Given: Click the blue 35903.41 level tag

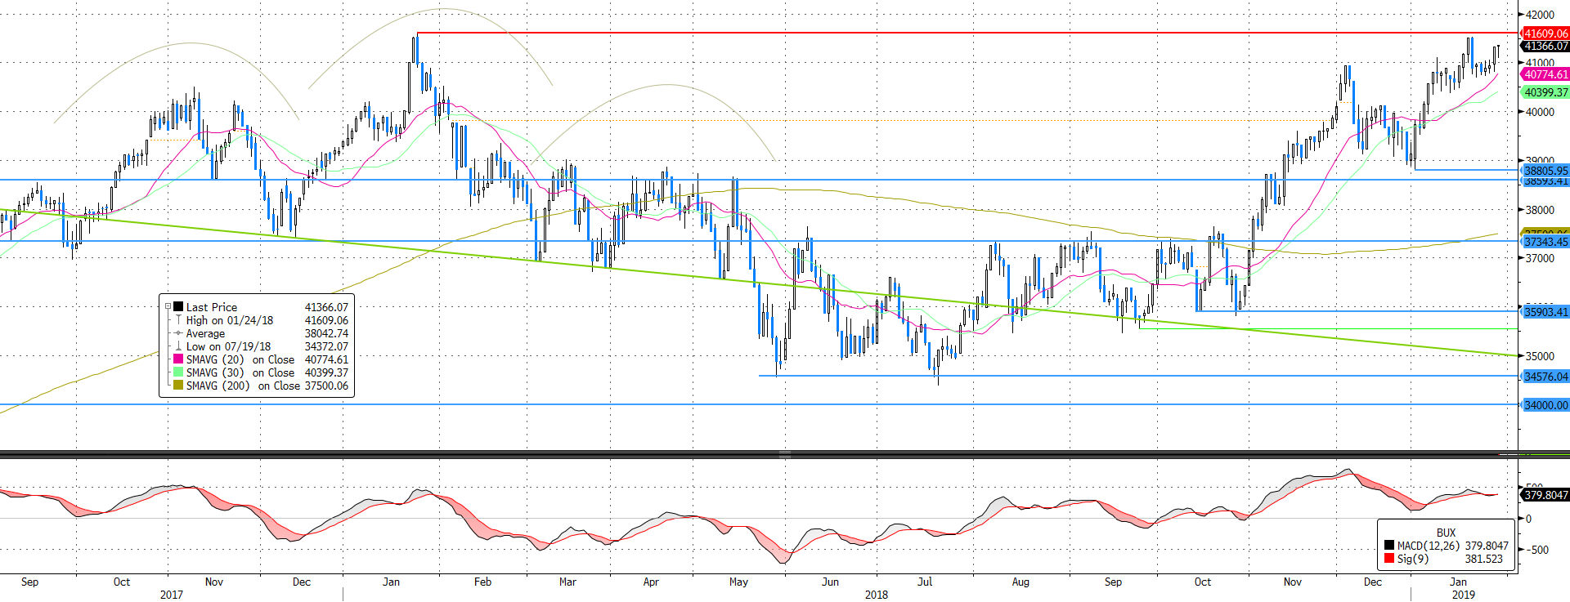Looking at the screenshot, I should (x=1545, y=312).
